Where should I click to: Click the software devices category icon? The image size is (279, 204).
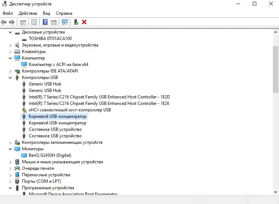pyautogui.click(x=17, y=188)
